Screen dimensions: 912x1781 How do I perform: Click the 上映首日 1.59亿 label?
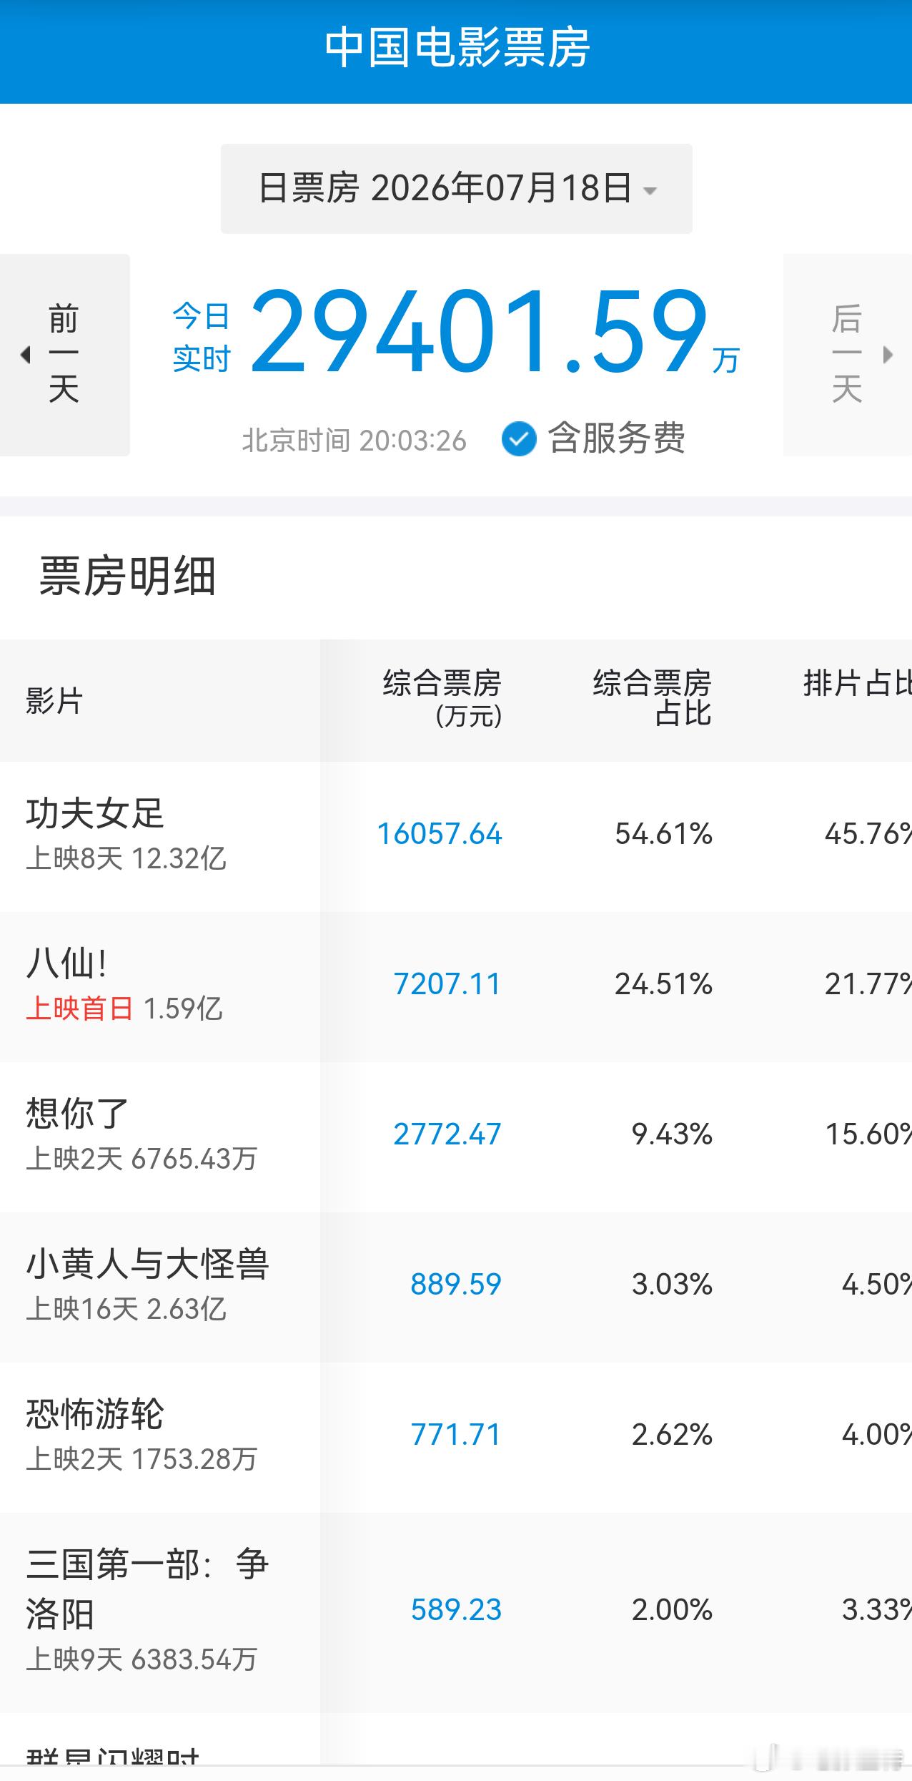pyautogui.click(x=124, y=1009)
